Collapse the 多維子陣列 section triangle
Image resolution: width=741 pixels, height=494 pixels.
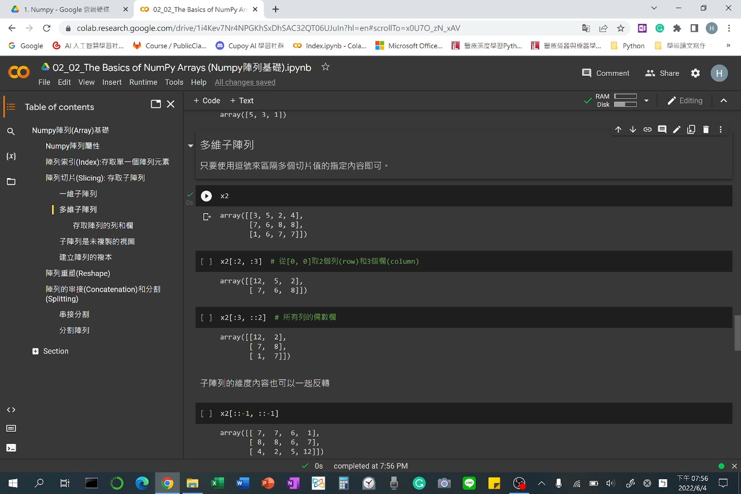coord(190,145)
